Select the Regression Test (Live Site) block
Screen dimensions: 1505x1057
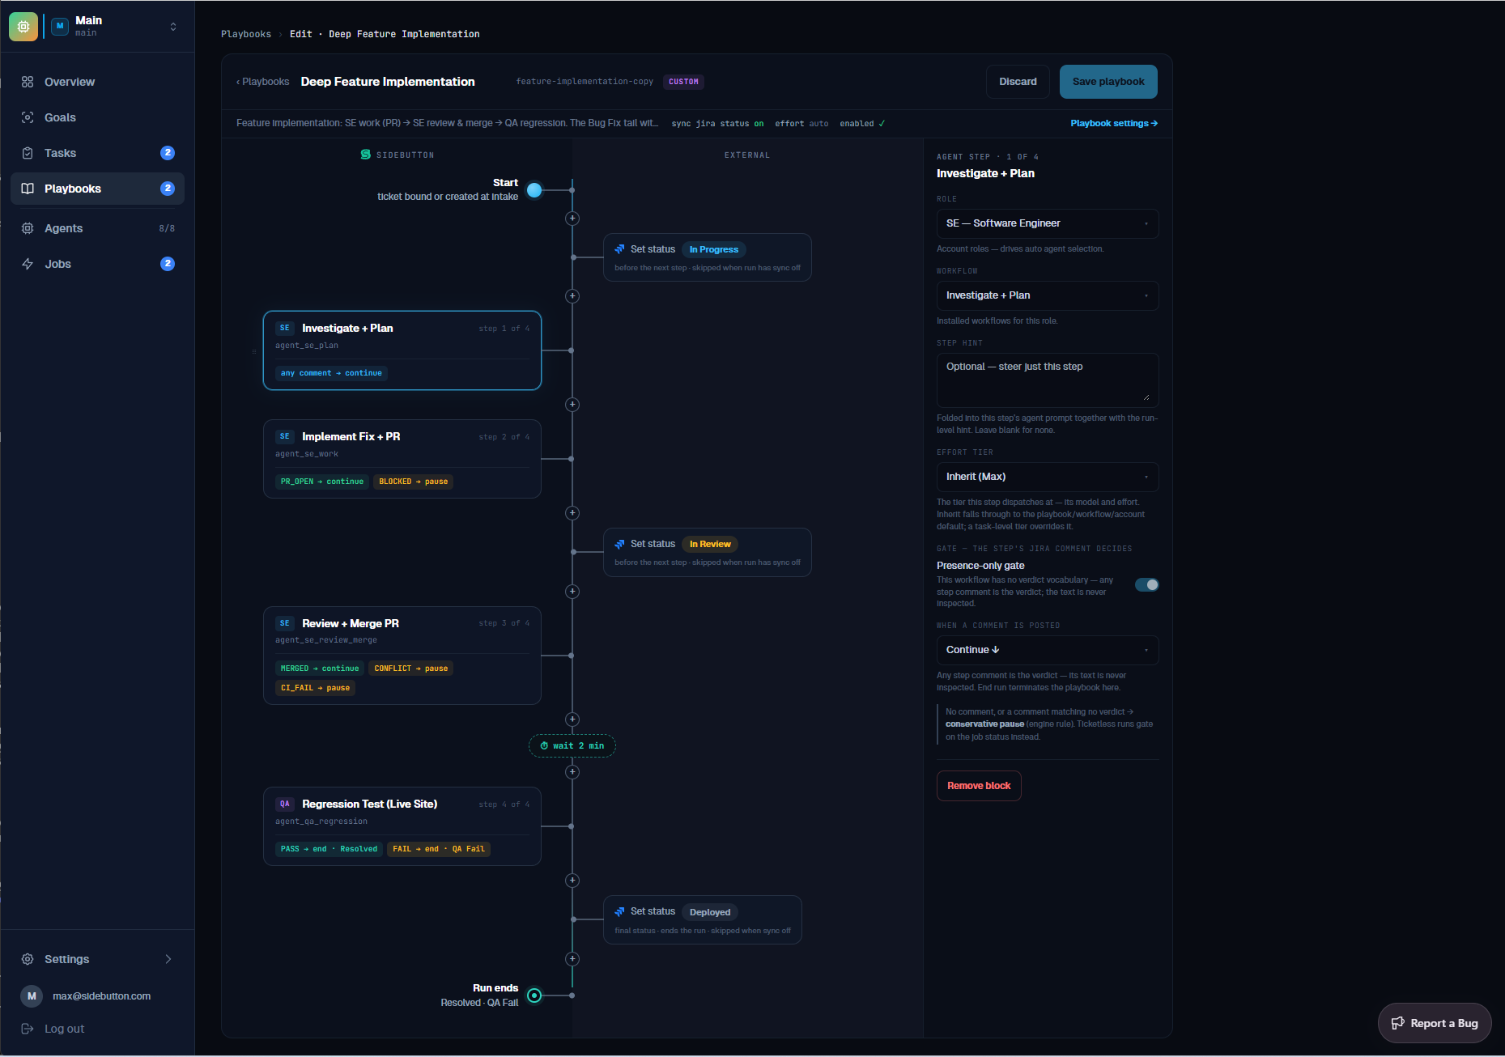click(402, 826)
